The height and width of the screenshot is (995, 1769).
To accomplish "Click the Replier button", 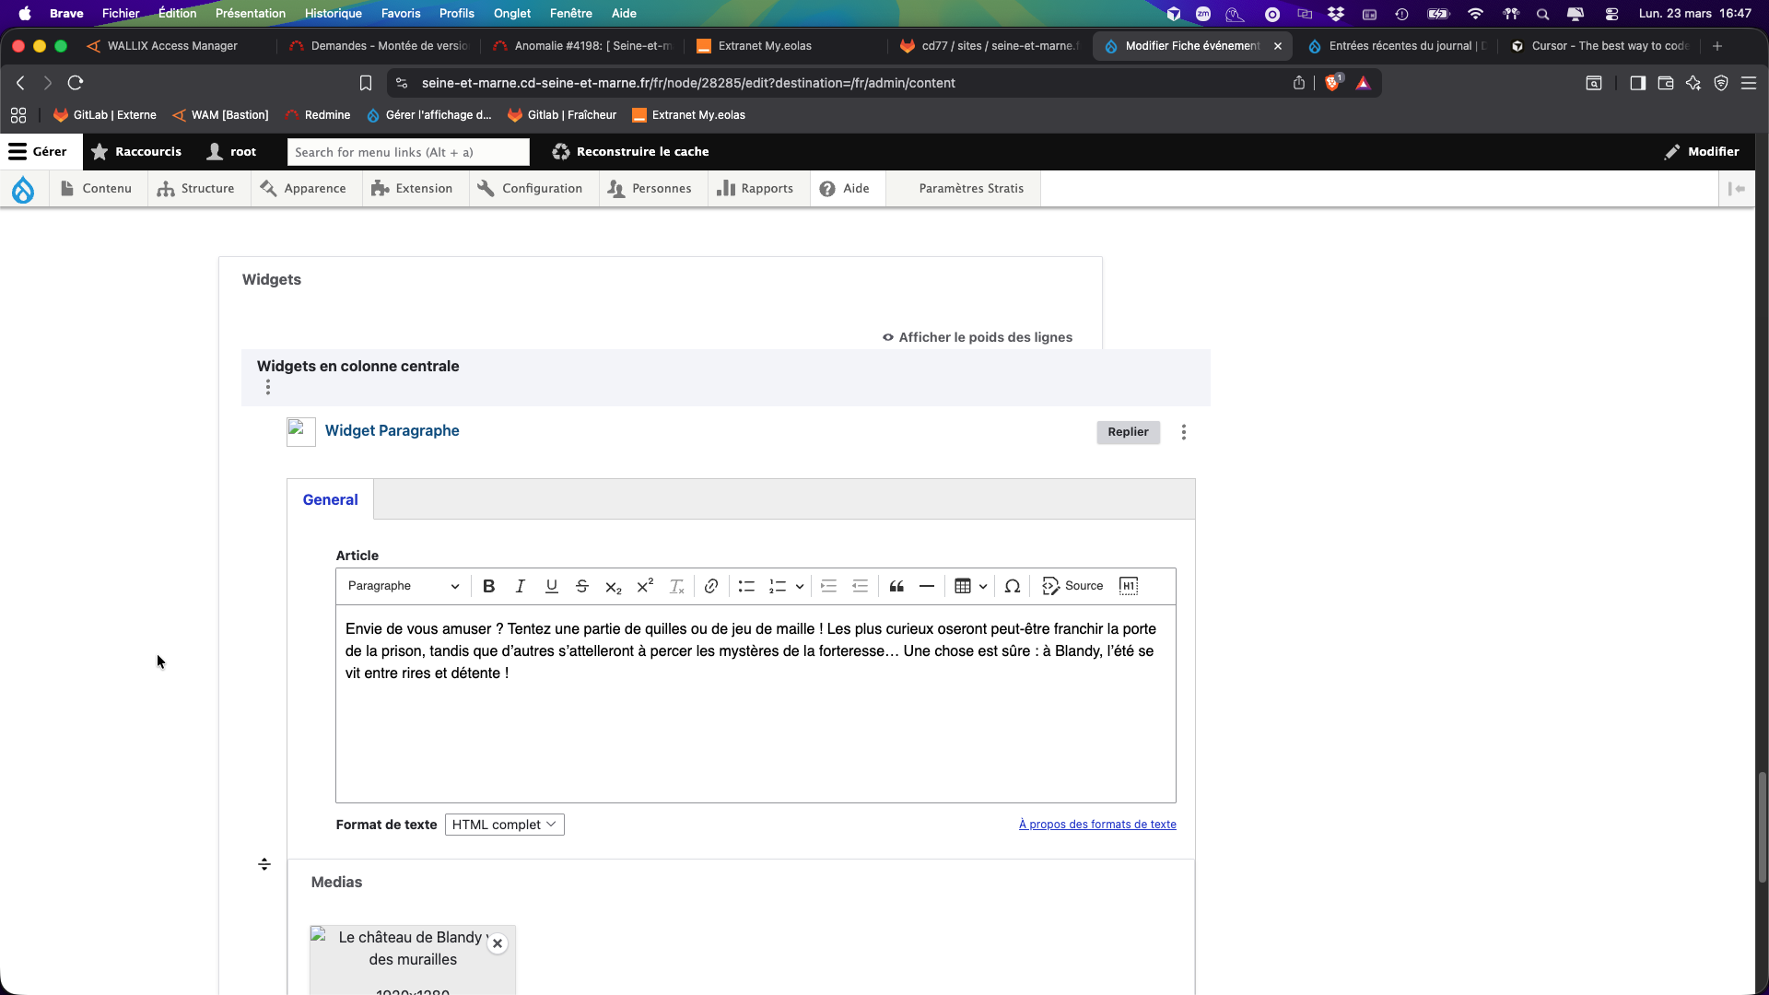I will click(x=1128, y=432).
